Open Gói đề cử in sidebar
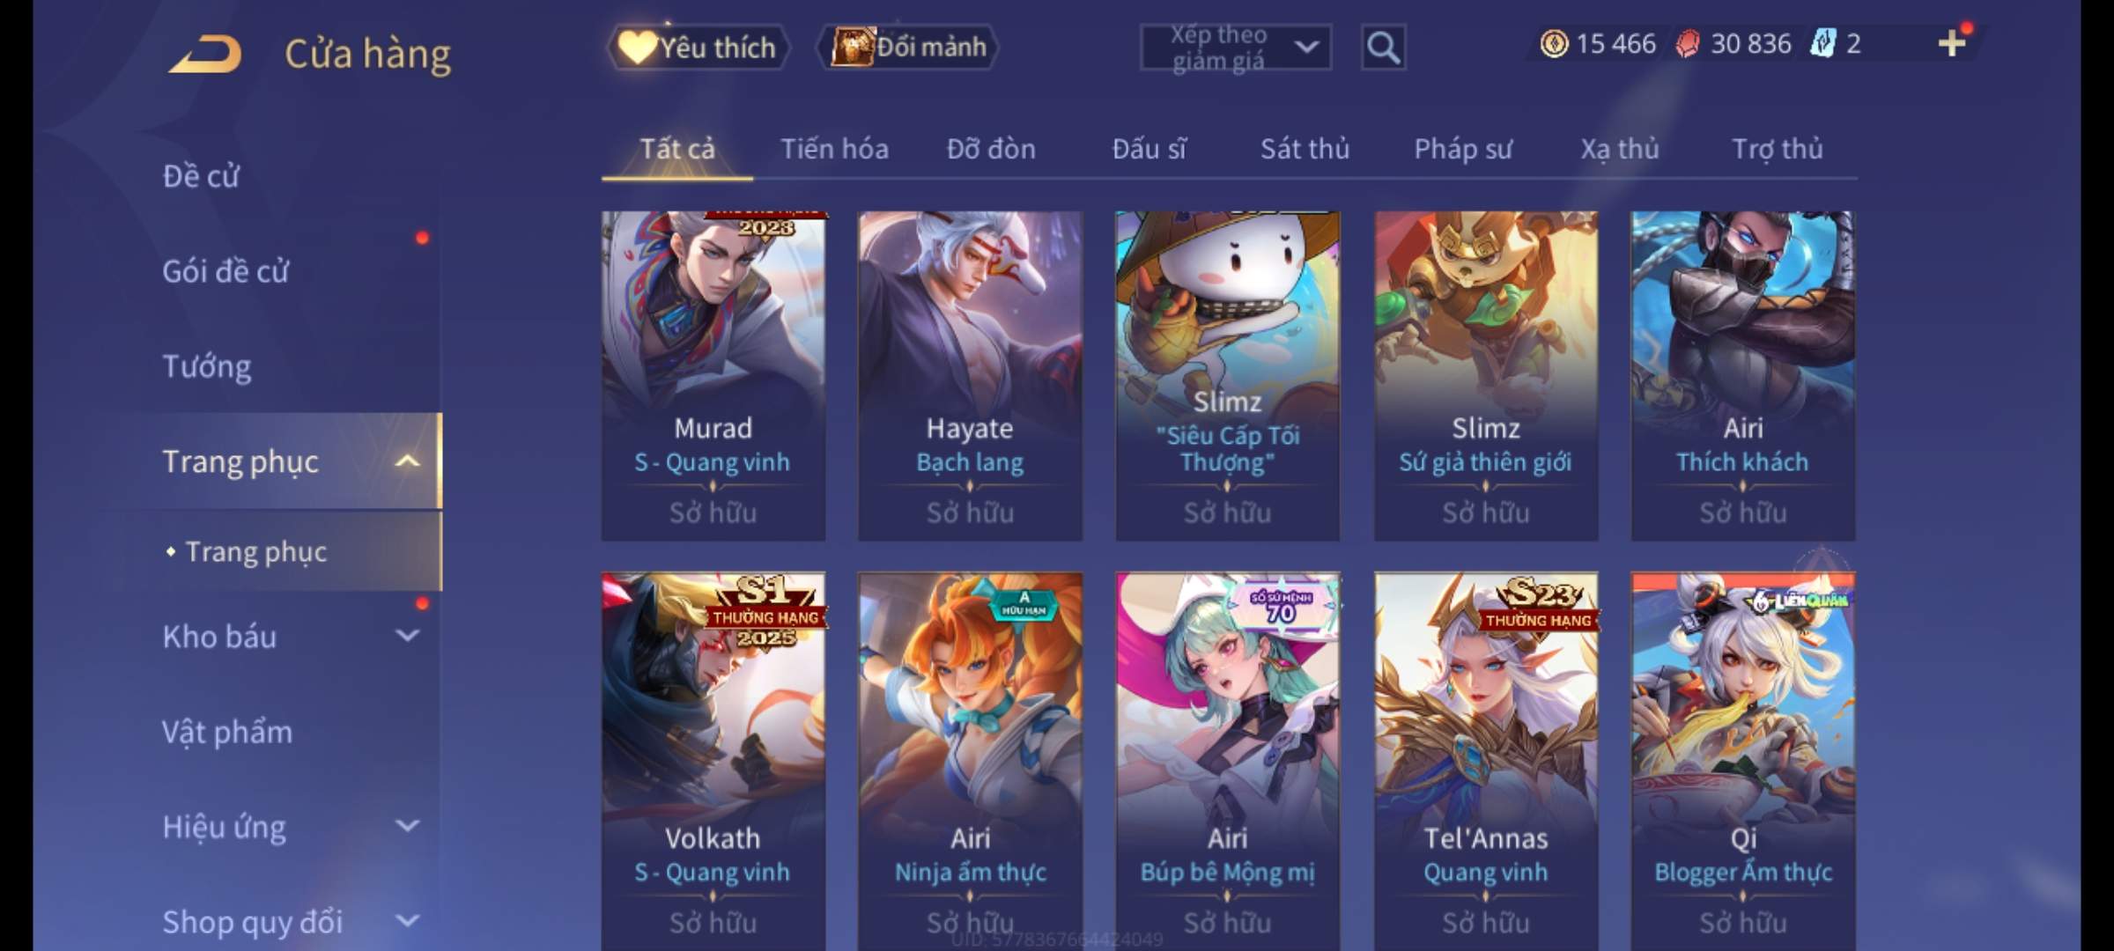This screenshot has height=951, width=2114. 225,271
